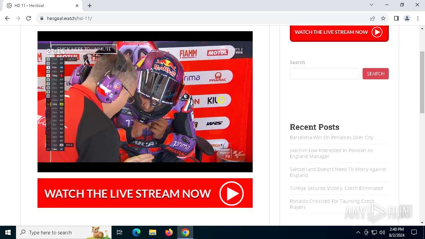Viewport: 425px width, 239px height.
Task: Show hidden system tray icons
Action: tap(358, 232)
